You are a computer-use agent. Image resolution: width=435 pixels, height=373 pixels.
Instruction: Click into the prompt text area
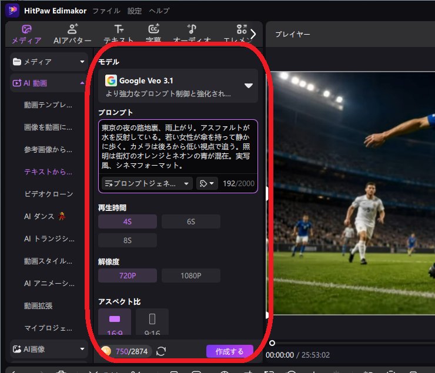[178, 147]
